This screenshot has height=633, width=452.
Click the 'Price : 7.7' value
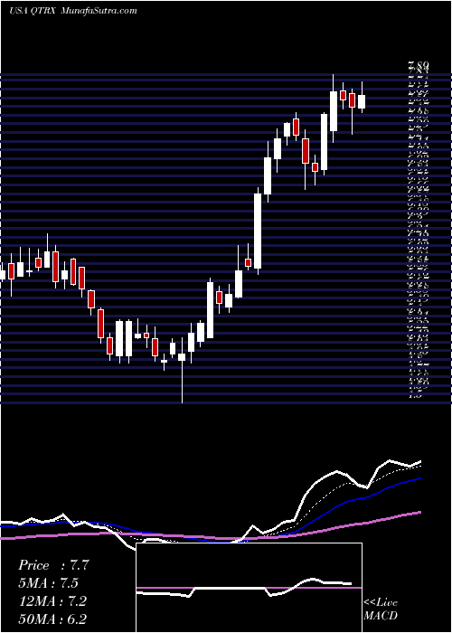pos(53,565)
